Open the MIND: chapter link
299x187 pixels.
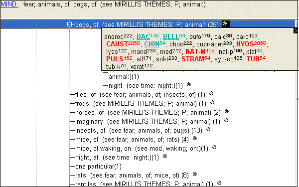coord(9,4)
